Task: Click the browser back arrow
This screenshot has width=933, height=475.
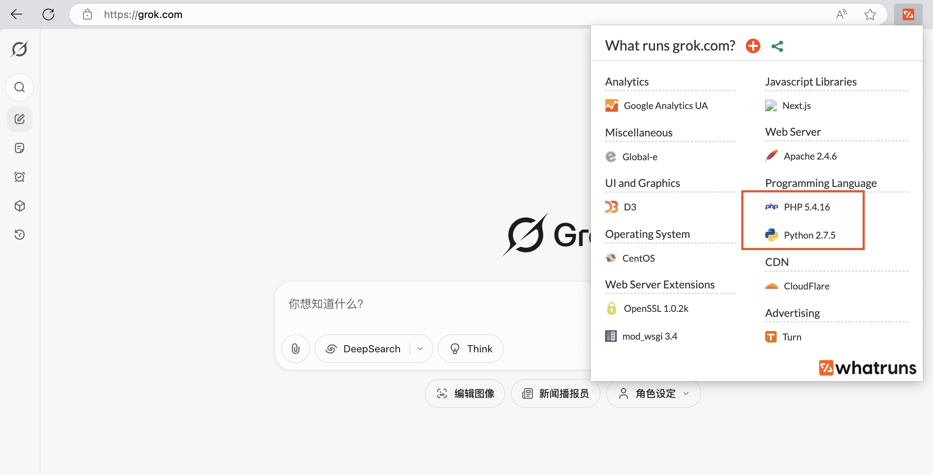Action: click(x=17, y=14)
